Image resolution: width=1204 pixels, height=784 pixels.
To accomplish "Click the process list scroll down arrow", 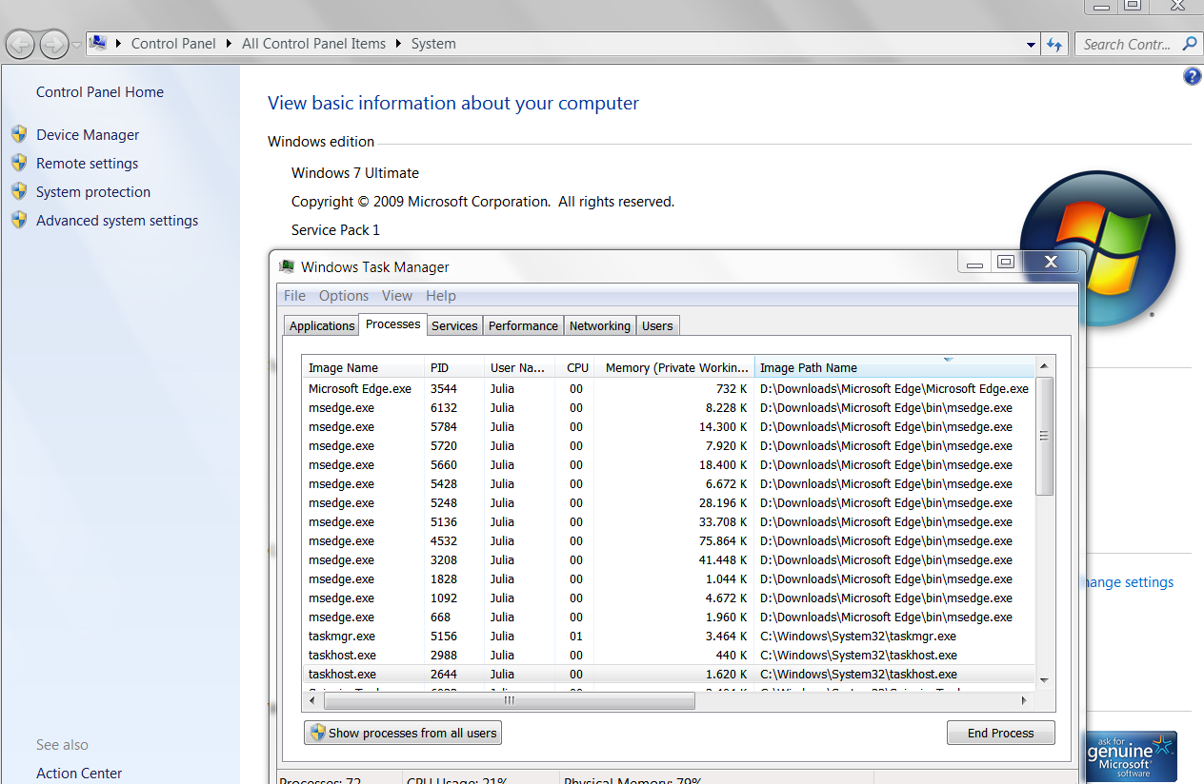I will (x=1044, y=680).
